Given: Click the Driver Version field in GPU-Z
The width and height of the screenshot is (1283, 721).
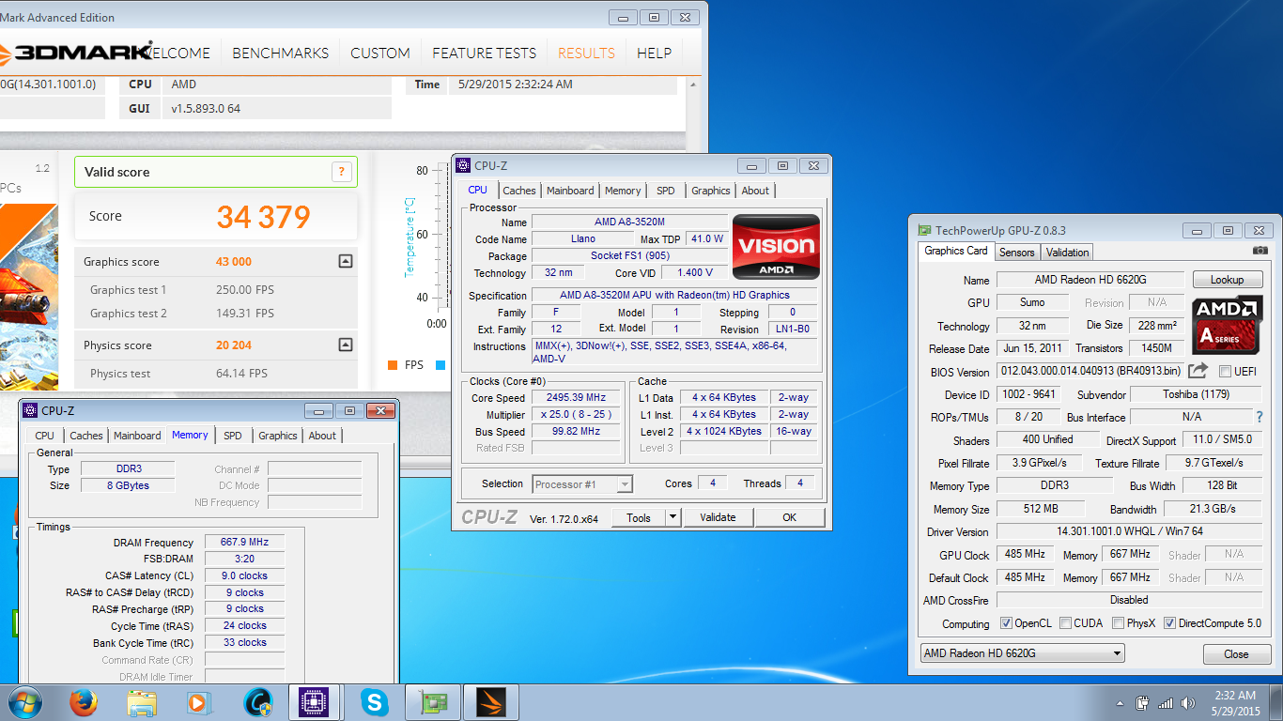Looking at the screenshot, I should tap(1129, 531).
